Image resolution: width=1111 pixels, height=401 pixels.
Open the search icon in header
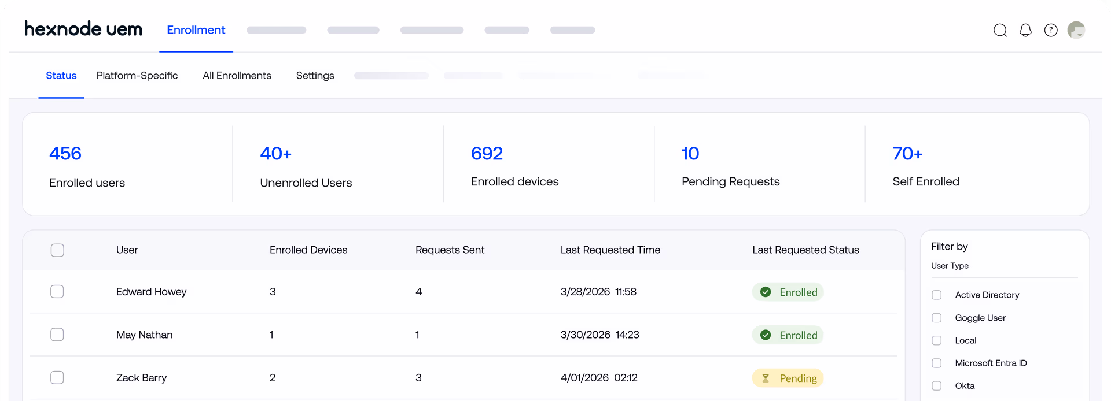tap(1000, 30)
